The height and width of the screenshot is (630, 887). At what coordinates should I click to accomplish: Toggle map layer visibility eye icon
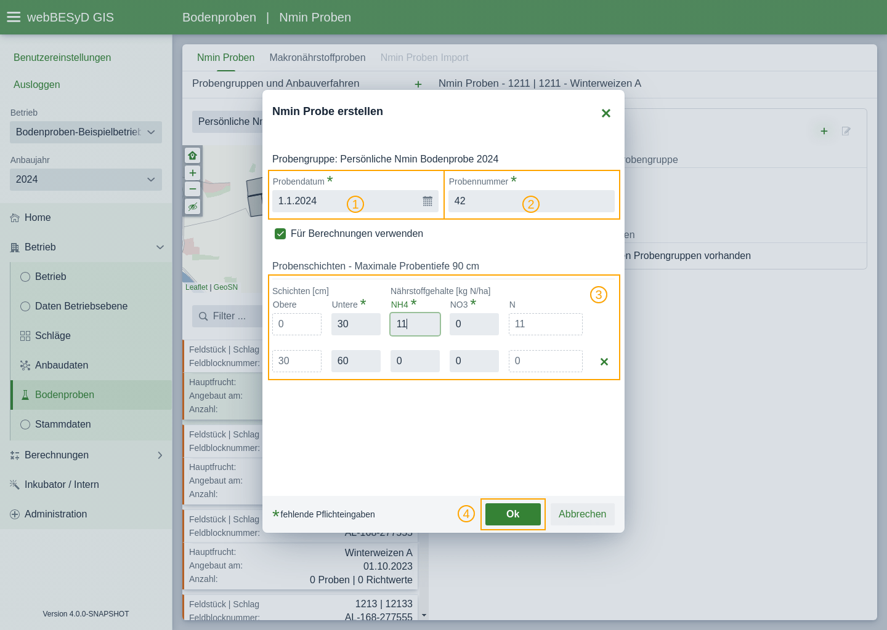(193, 207)
